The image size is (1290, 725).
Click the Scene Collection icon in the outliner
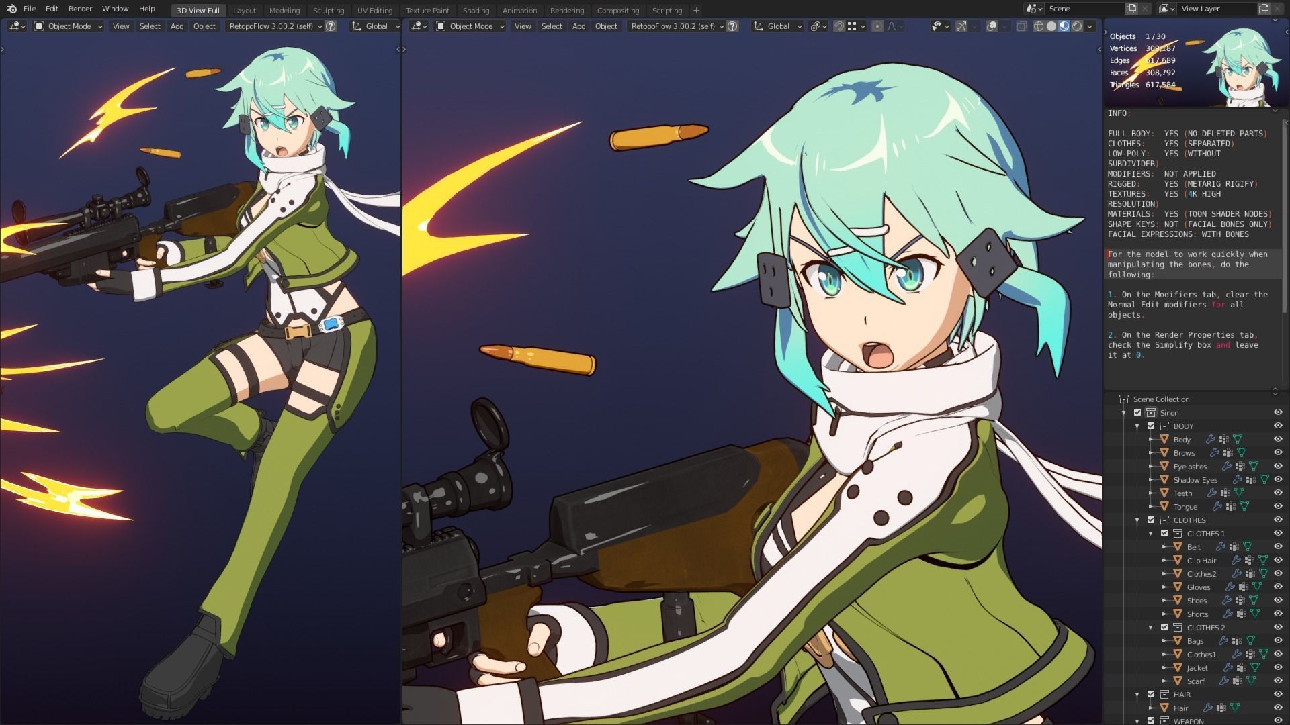(x=1124, y=399)
